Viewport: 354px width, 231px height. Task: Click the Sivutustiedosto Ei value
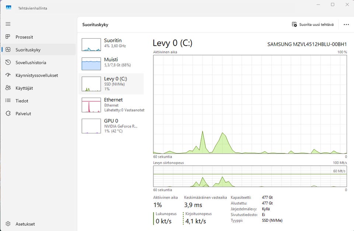point(263,214)
